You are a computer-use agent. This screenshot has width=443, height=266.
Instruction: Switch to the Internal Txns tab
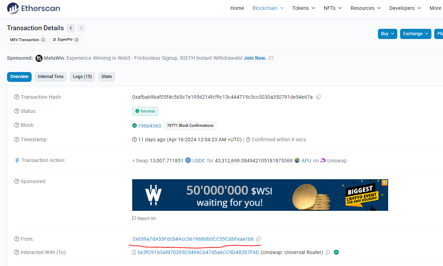(51, 77)
